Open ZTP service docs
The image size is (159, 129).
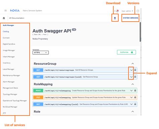[4, 113]
